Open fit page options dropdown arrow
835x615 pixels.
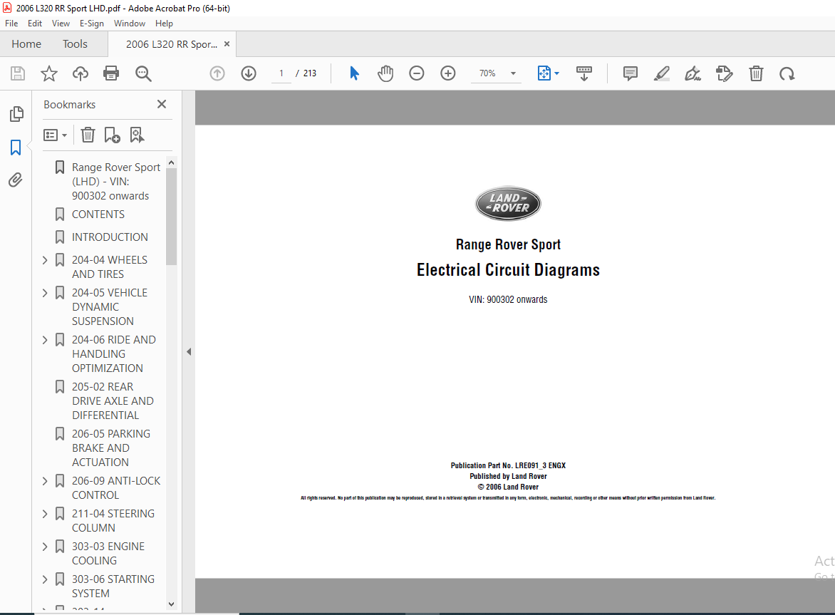(557, 73)
